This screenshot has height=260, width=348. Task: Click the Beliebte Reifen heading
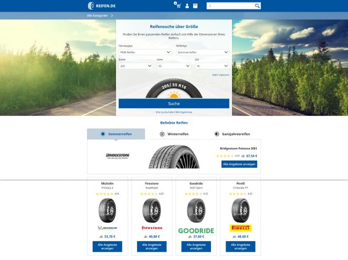coord(174,123)
